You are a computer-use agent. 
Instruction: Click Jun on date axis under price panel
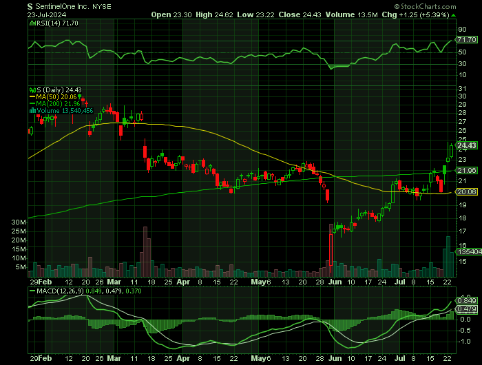point(335,282)
